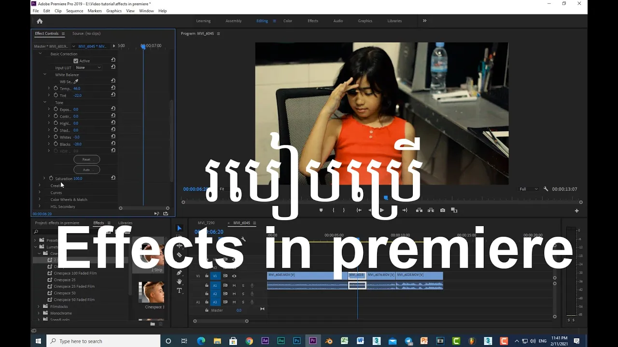The image size is (618, 347).
Task: Pick white balance with WB Selector eyedropper
Action: (x=76, y=81)
